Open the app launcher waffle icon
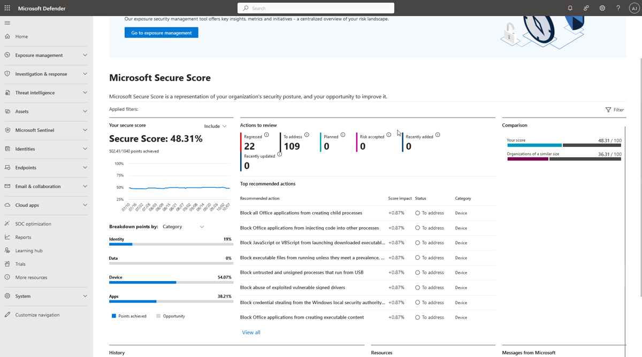642x357 pixels. click(x=7, y=8)
